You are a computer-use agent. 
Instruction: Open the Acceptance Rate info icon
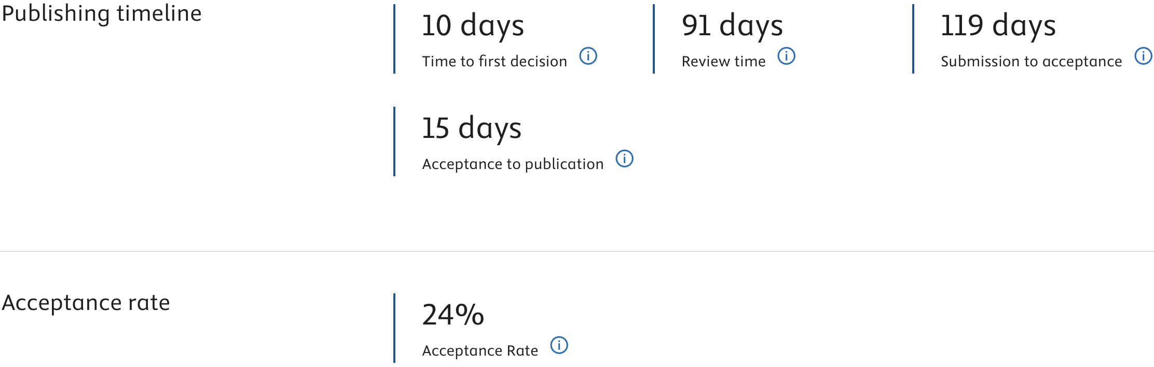click(559, 345)
